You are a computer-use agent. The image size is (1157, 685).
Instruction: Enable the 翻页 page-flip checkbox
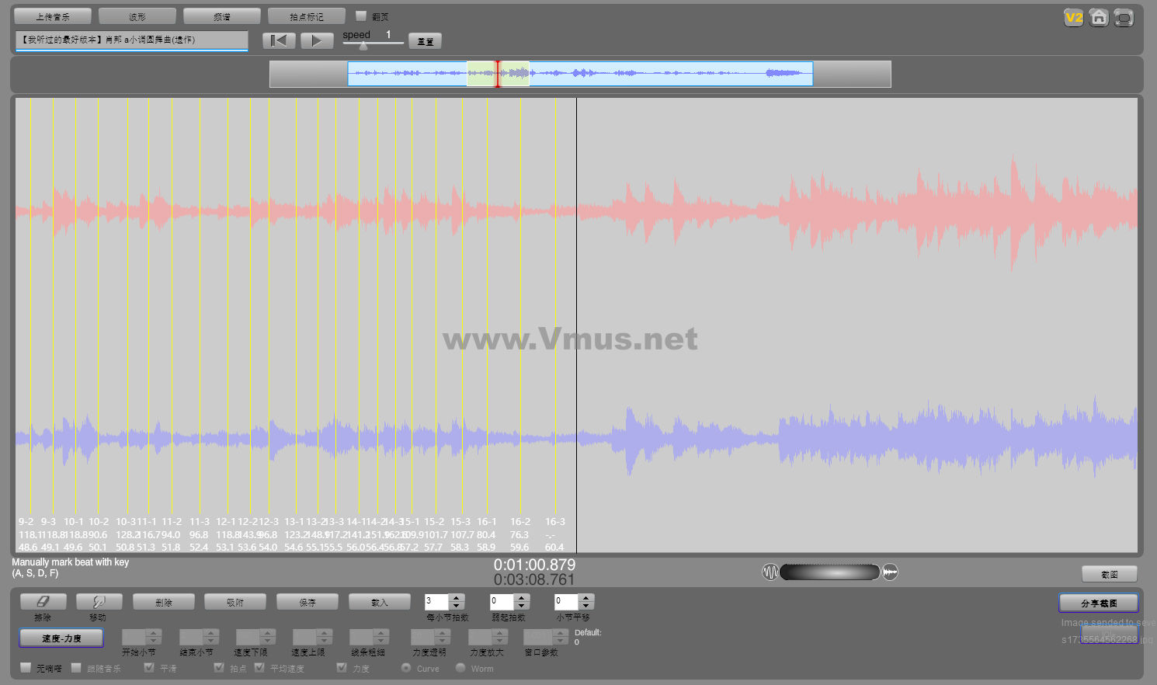(x=360, y=16)
